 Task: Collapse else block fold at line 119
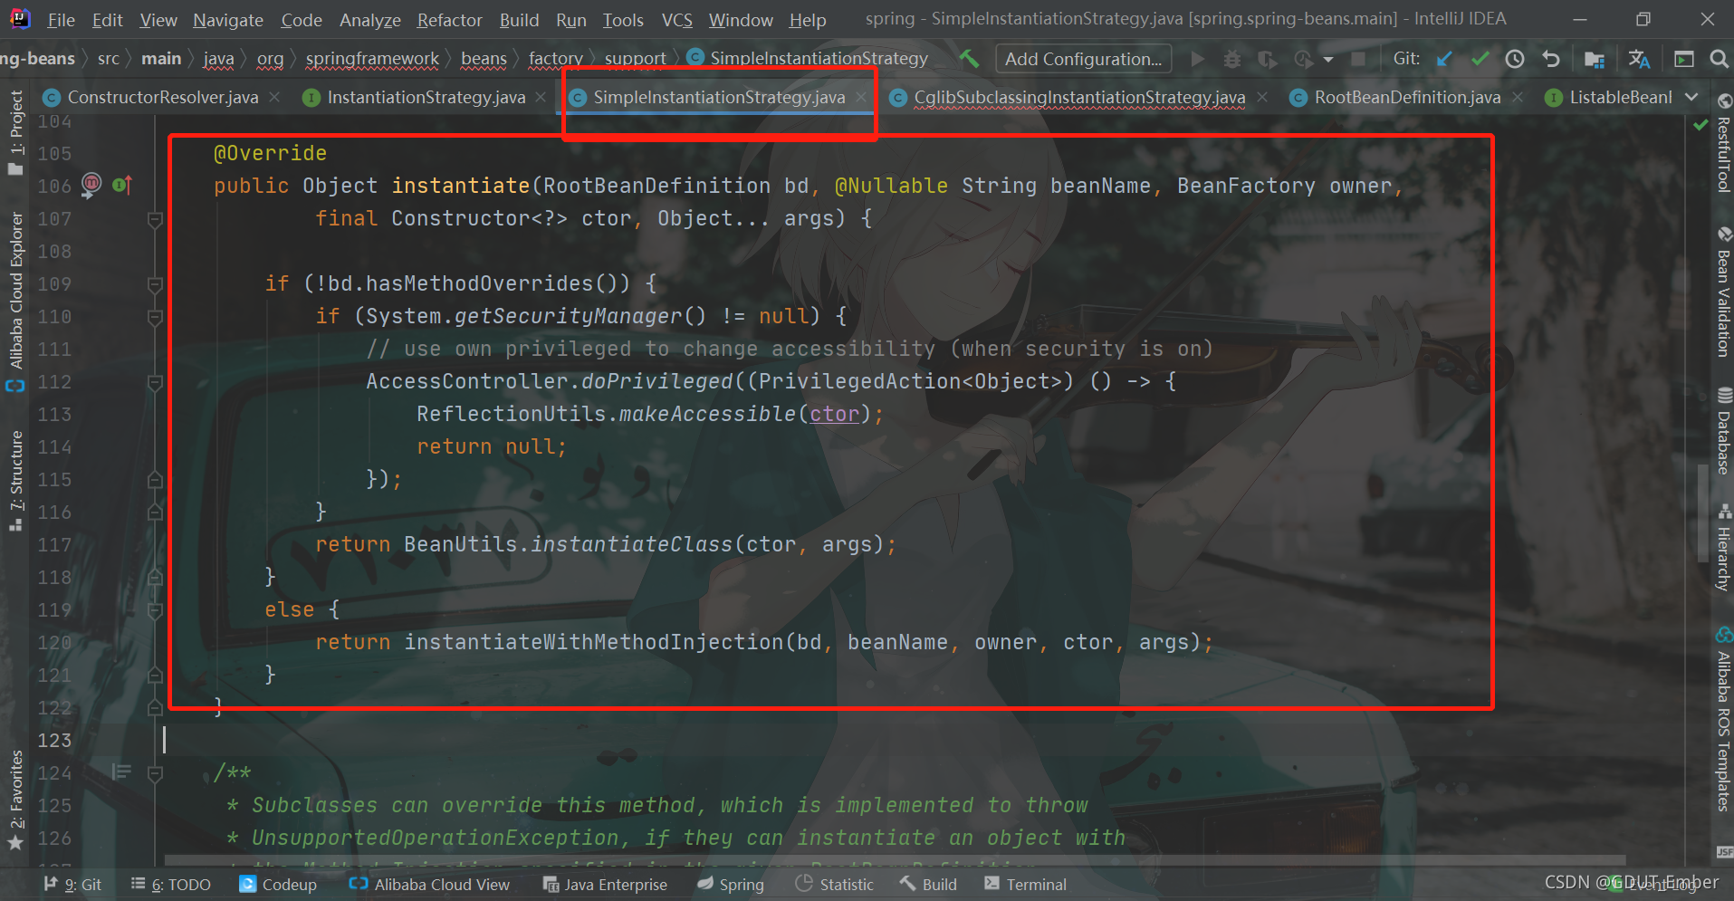coord(155,610)
